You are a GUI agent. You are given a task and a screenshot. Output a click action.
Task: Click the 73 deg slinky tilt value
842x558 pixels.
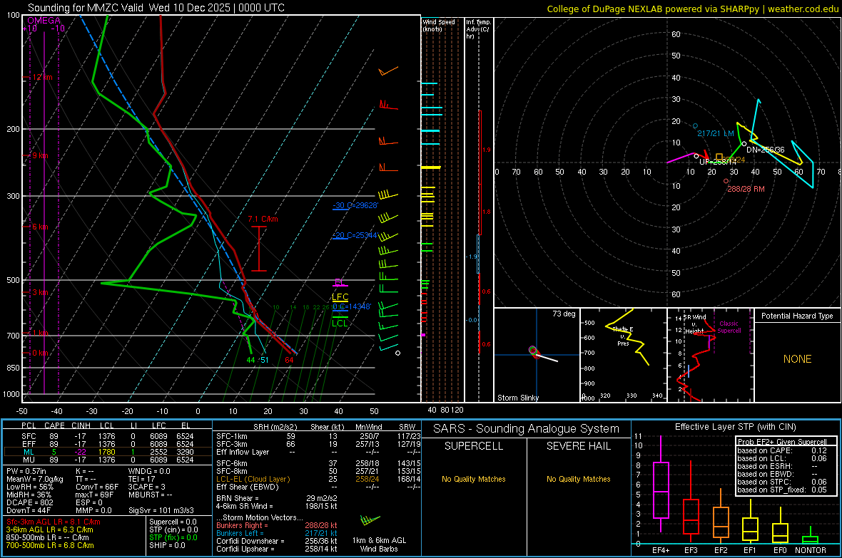click(x=564, y=314)
